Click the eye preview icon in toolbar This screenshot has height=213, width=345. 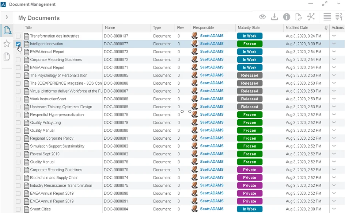[262, 17]
